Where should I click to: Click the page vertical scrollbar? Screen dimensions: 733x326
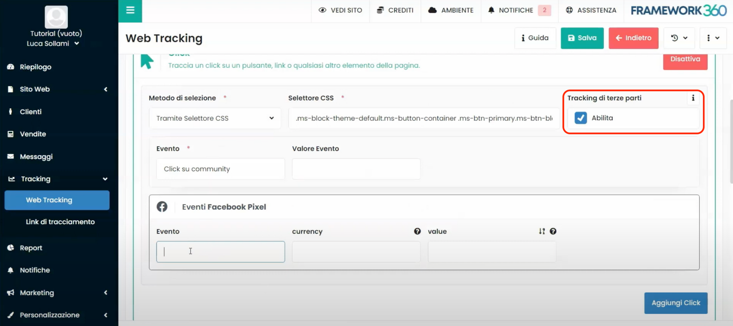(x=731, y=153)
